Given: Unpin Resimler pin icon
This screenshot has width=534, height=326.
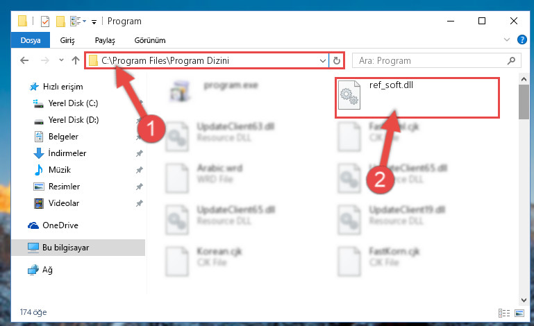Looking at the screenshot, I should pyautogui.click(x=139, y=187).
